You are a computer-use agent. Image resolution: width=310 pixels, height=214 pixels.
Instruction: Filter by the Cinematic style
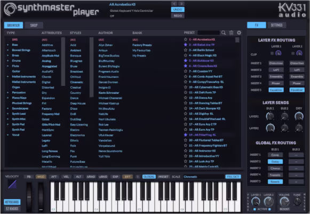(76, 82)
